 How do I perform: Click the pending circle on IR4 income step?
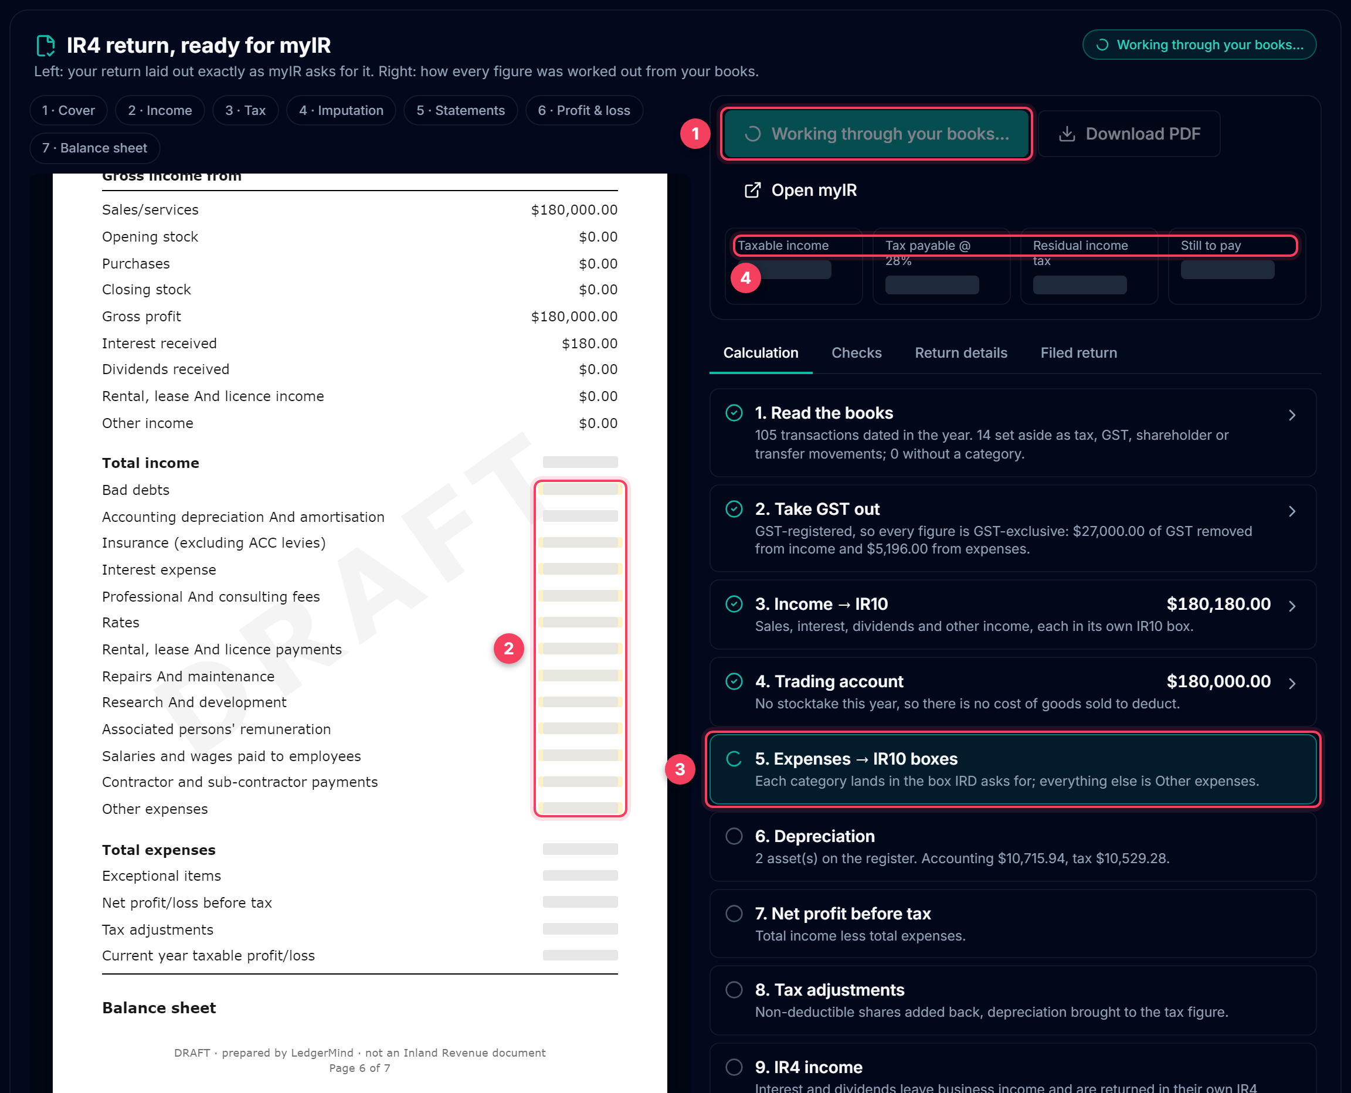pyautogui.click(x=734, y=1067)
